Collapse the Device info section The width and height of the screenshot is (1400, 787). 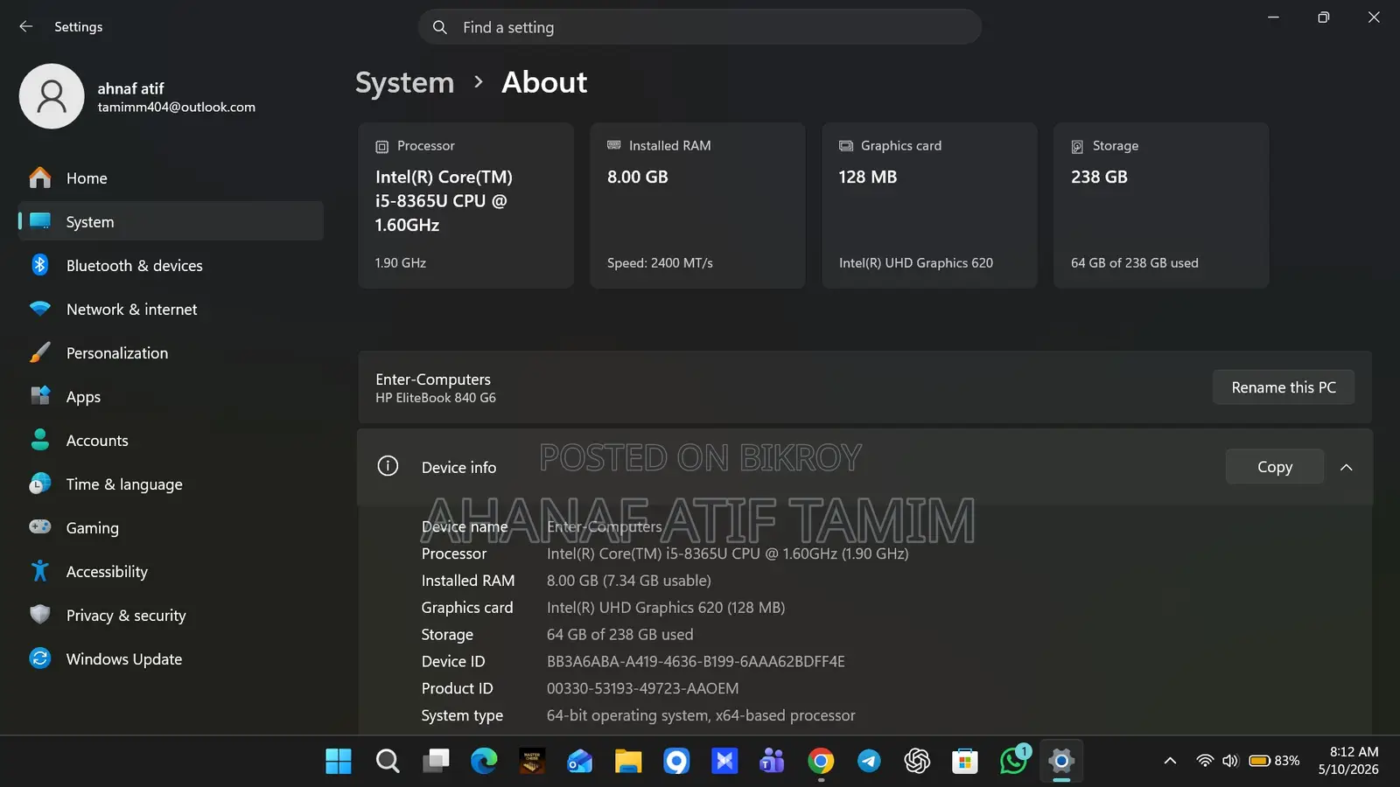coord(1347,467)
